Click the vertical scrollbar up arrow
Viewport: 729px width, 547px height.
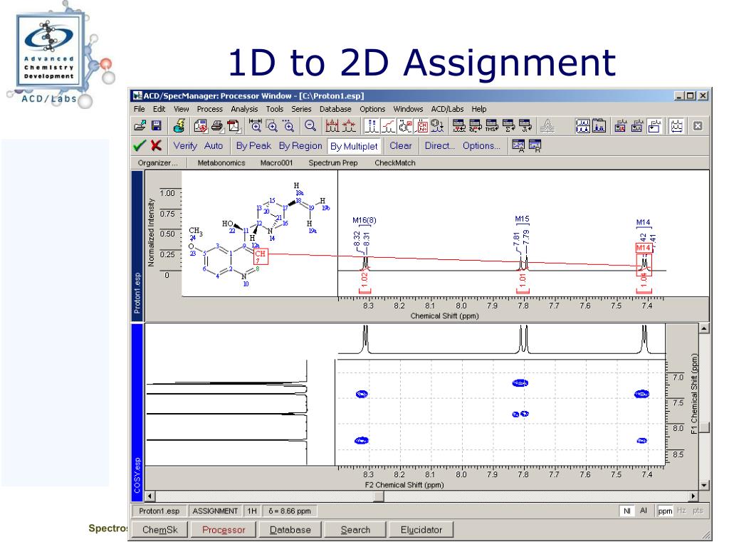pos(704,329)
